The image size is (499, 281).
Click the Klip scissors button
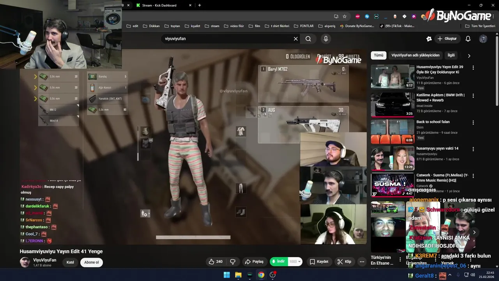coord(344,261)
